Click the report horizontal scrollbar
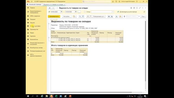 tap(91, 92)
